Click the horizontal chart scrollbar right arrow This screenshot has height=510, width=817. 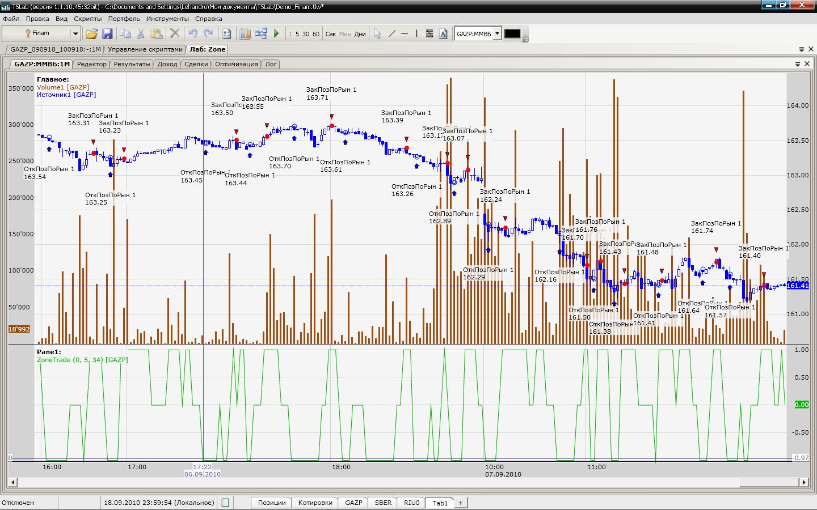click(x=803, y=482)
